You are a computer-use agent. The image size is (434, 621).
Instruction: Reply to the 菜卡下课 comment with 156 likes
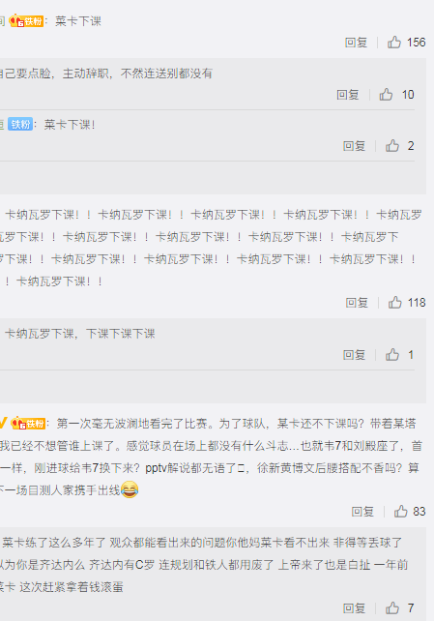point(356,43)
